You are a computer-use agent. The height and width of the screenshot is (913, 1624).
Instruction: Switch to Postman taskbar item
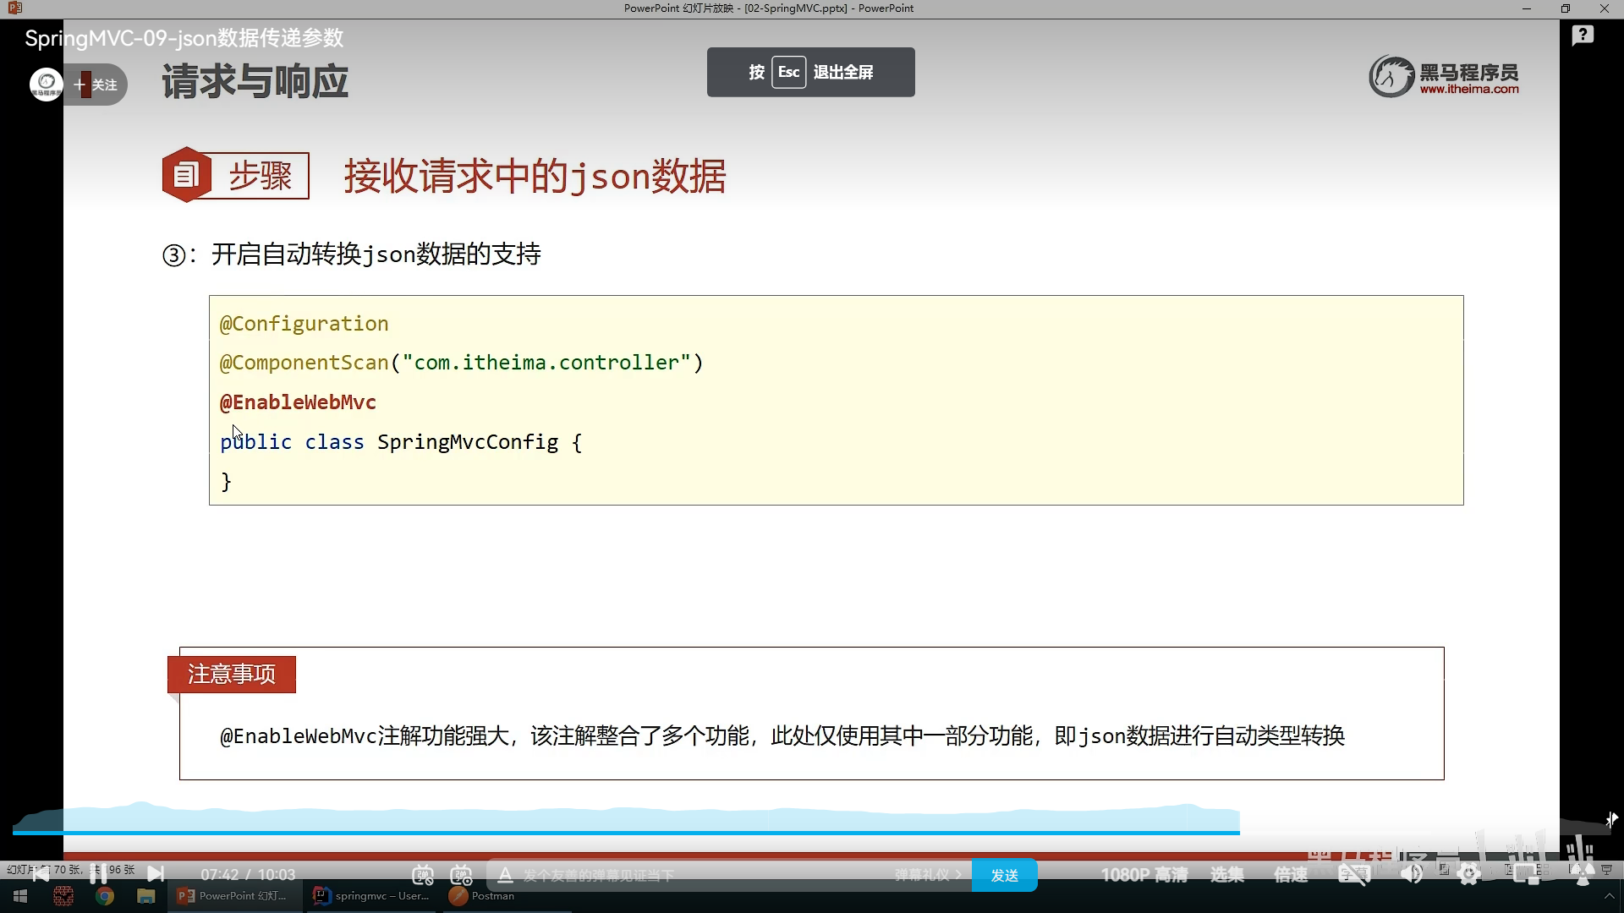pyautogui.click(x=482, y=896)
